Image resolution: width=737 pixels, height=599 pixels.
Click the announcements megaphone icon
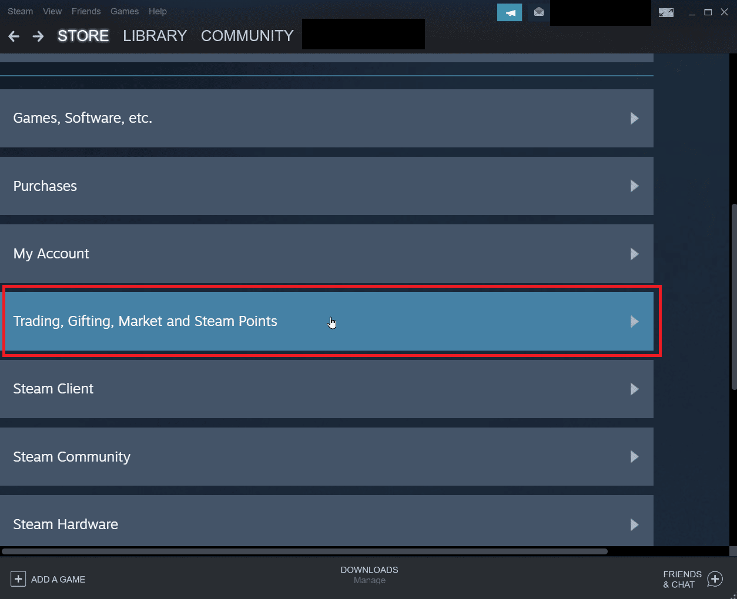(509, 12)
